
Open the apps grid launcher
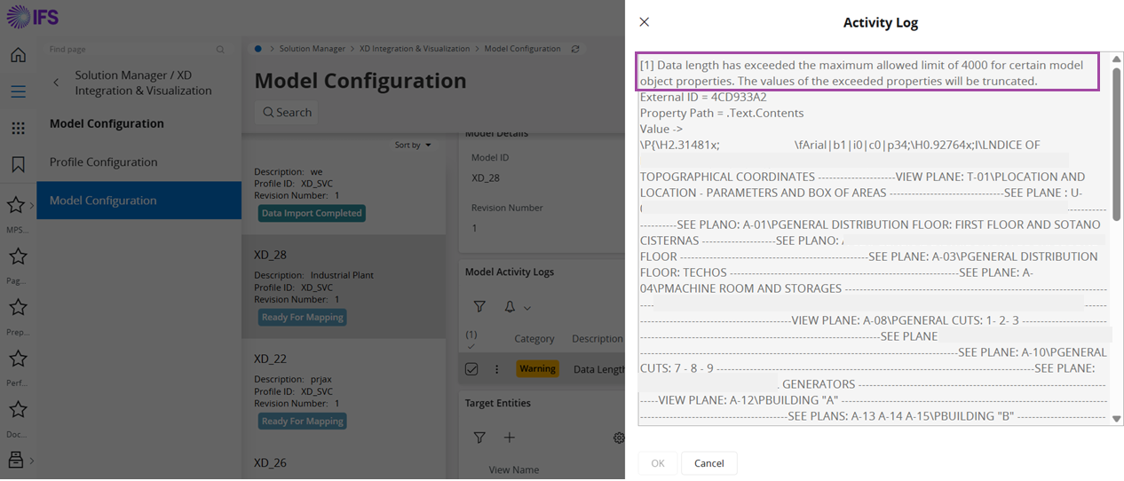[x=18, y=128]
